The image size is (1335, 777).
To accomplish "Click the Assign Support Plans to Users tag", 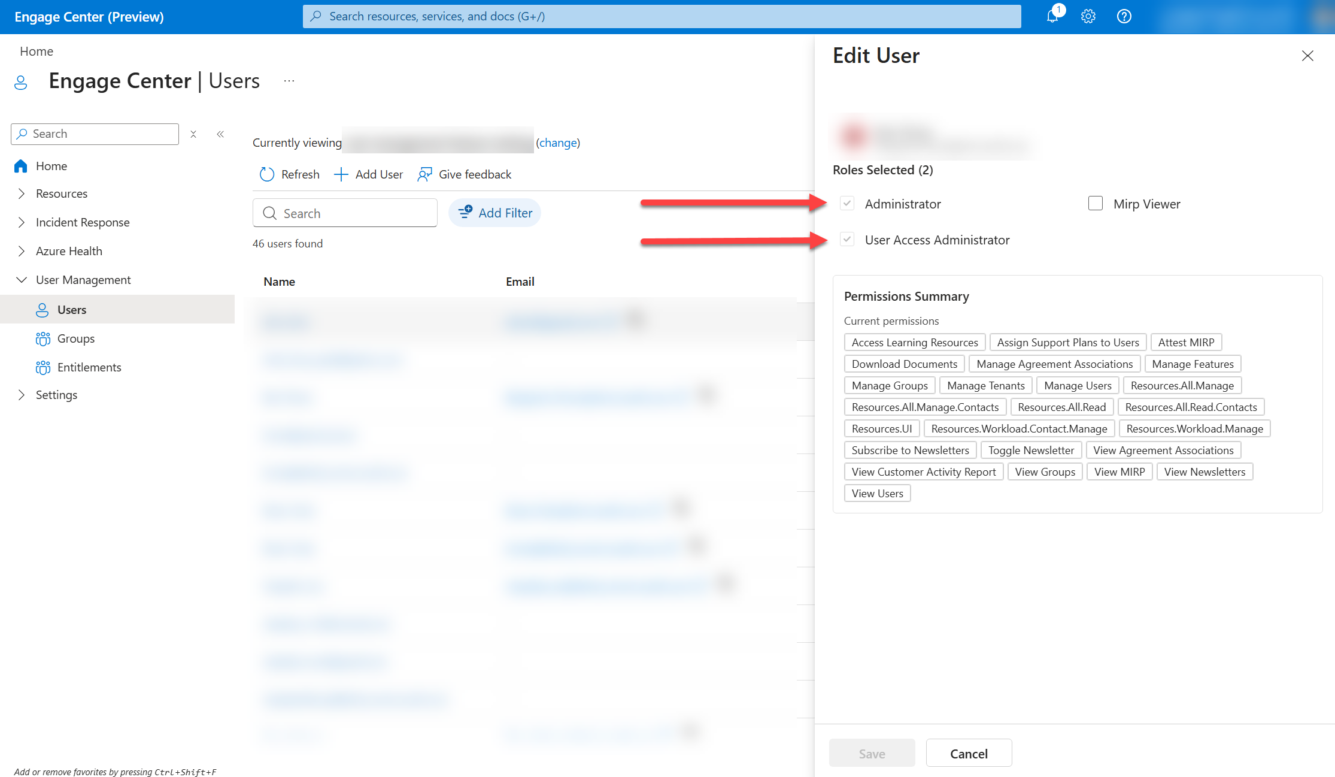I will [x=1067, y=343].
